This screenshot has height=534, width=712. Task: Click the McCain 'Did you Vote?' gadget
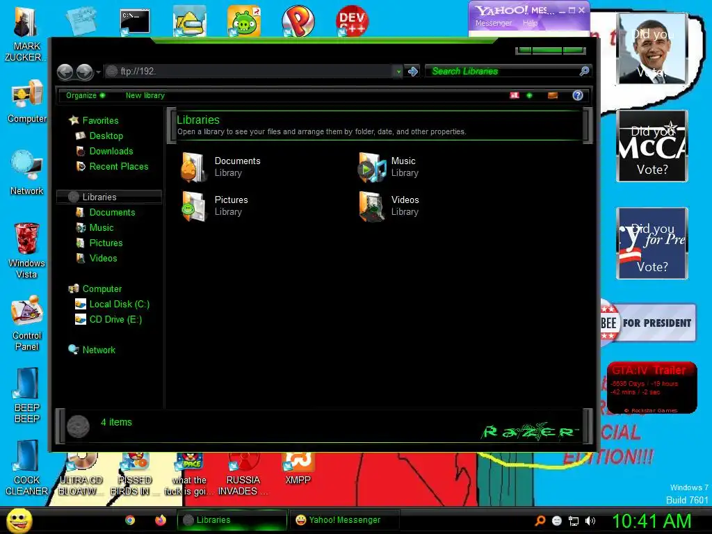(x=652, y=146)
